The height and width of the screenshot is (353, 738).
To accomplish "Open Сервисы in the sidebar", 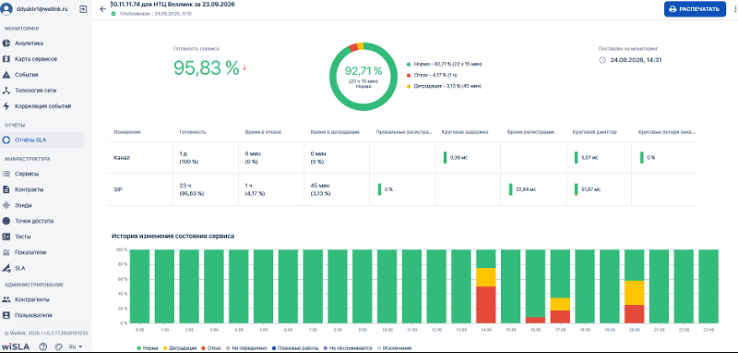I will 27,174.
